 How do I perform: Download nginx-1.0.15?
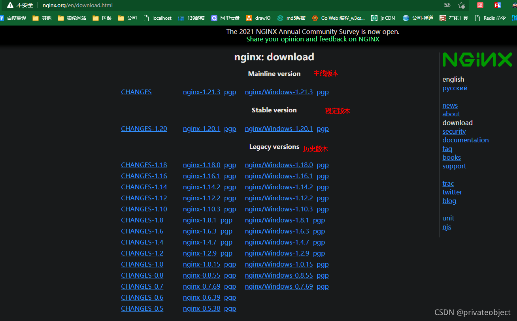(x=202, y=264)
